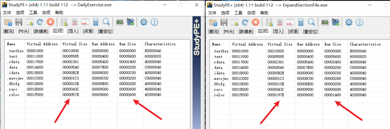The image size is (390, 129).
Task: Open file icon in ExpandSectionFile window
Action: click(213, 22)
